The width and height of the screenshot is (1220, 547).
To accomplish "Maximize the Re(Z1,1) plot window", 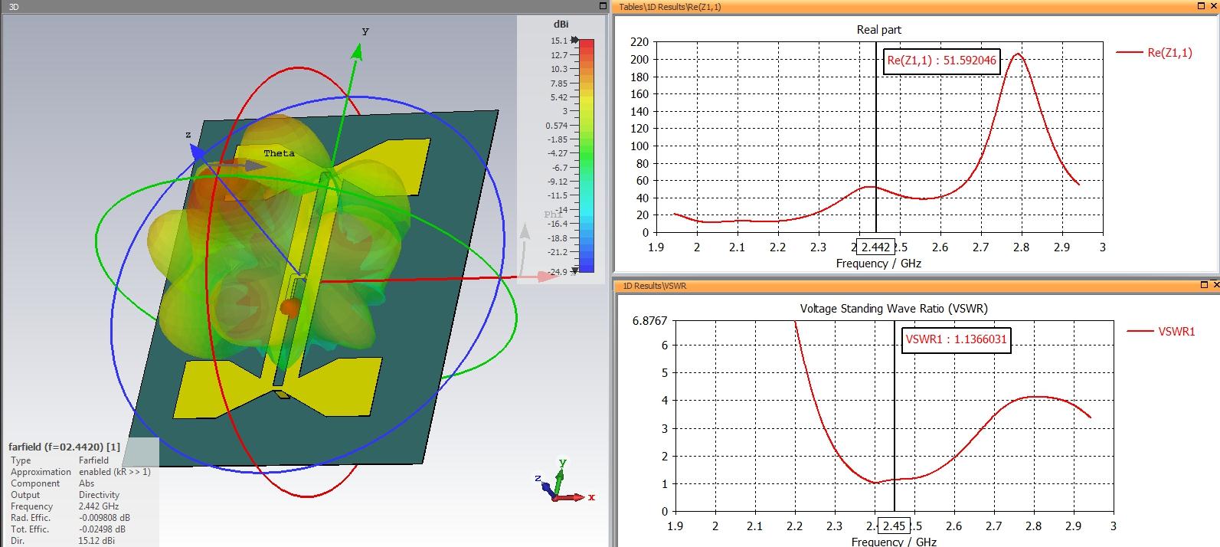I will [1201, 6].
